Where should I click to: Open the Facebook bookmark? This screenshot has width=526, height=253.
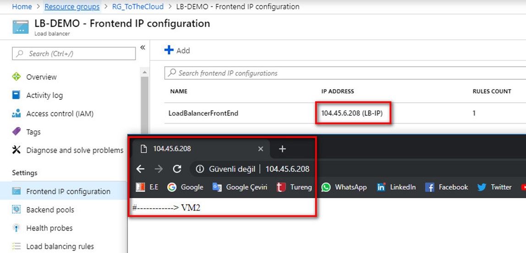pyautogui.click(x=446, y=187)
